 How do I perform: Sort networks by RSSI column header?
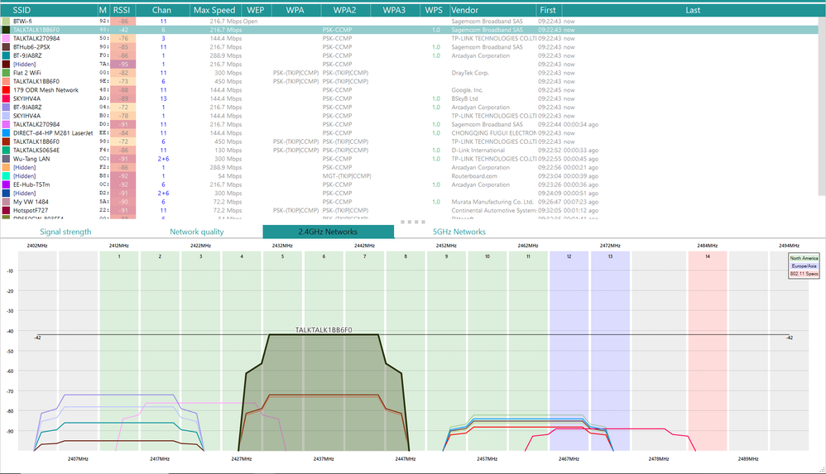pos(122,10)
